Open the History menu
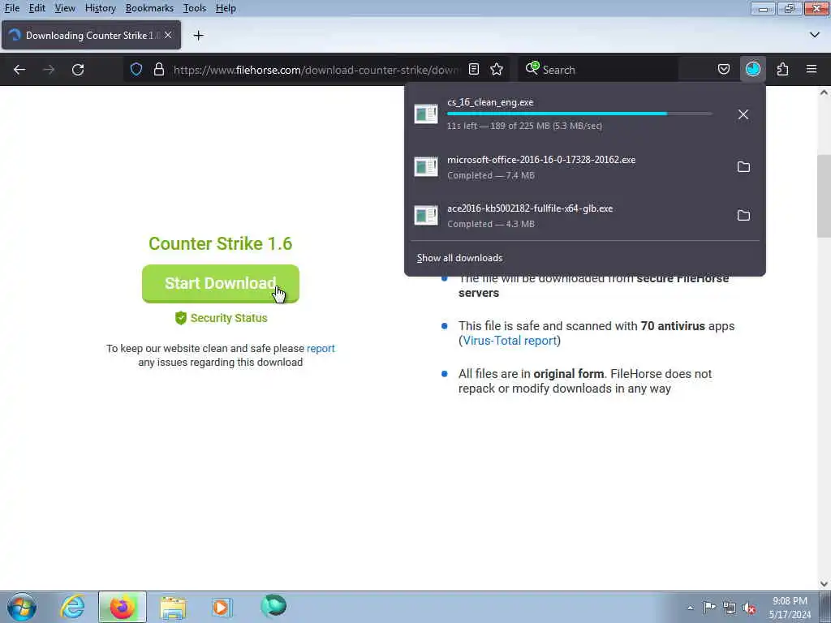Screen dimensions: 831x623 tap(100, 8)
